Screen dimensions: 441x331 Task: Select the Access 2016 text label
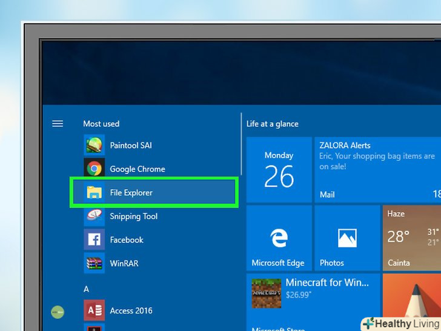[x=131, y=310]
